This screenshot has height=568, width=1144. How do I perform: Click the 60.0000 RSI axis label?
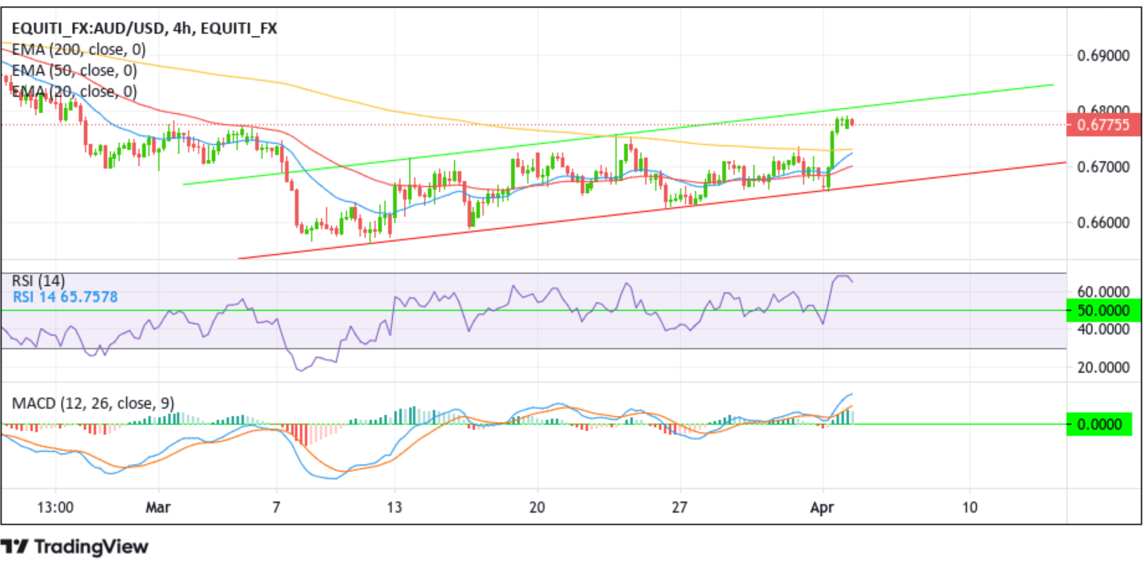pyautogui.click(x=1103, y=292)
